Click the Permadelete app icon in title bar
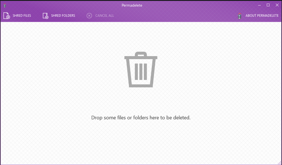This screenshot has height=165, width=282. (x=5, y=5)
